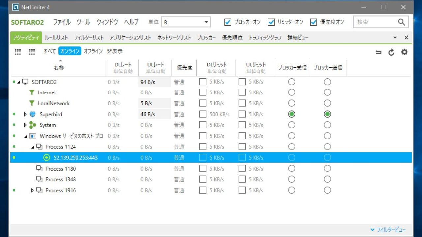The image size is (422, 237).
Task: Refresh the activity list
Action: [391, 52]
